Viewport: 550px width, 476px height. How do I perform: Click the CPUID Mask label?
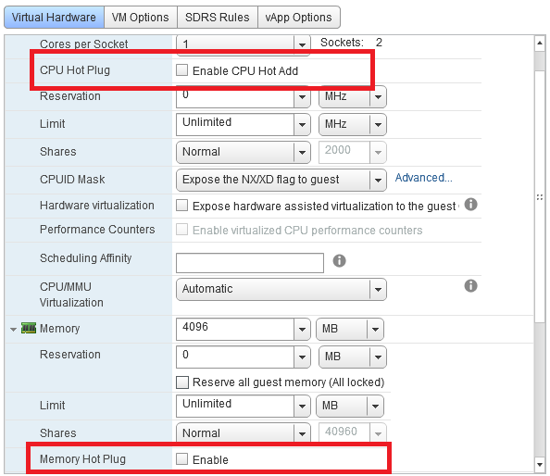pyautogui.click(x=72, y=180)
